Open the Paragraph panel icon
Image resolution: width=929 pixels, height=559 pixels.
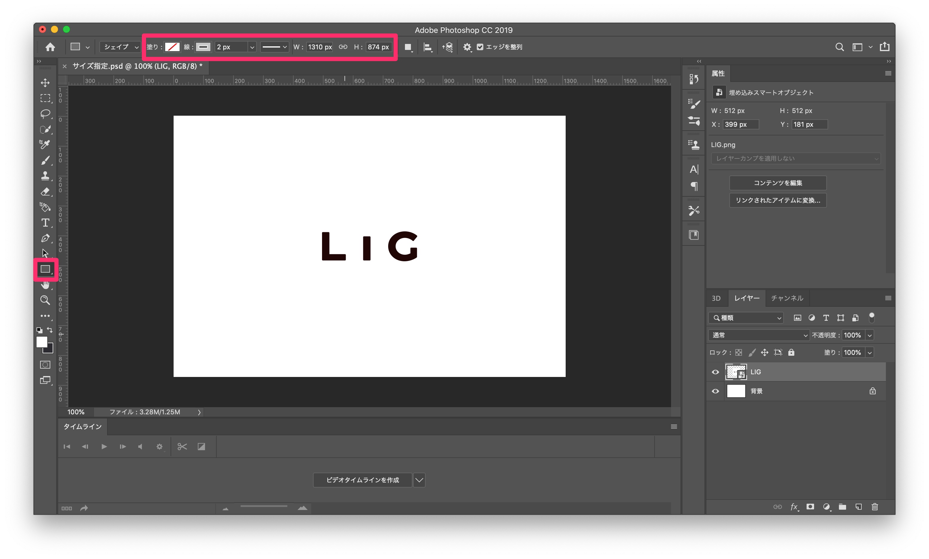(694, 186)
